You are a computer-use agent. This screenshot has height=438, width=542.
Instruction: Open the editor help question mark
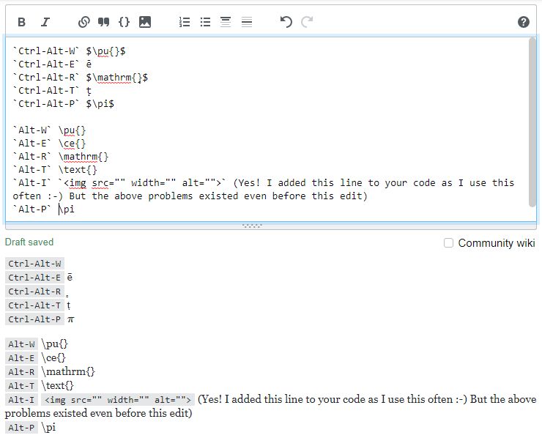coord(524,22)
